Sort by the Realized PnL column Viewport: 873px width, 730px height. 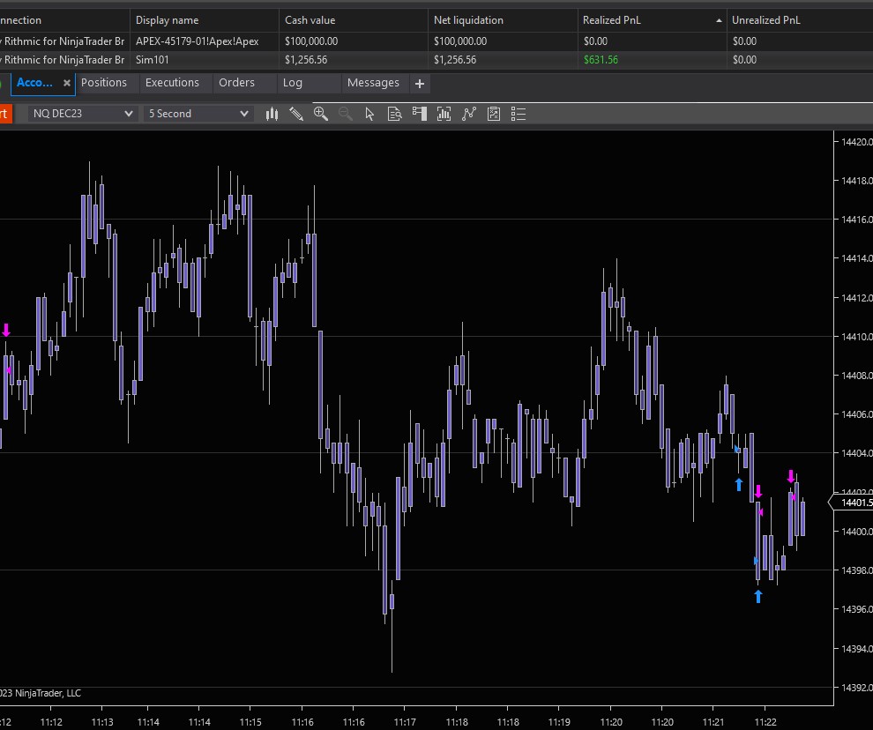[652, 19]
